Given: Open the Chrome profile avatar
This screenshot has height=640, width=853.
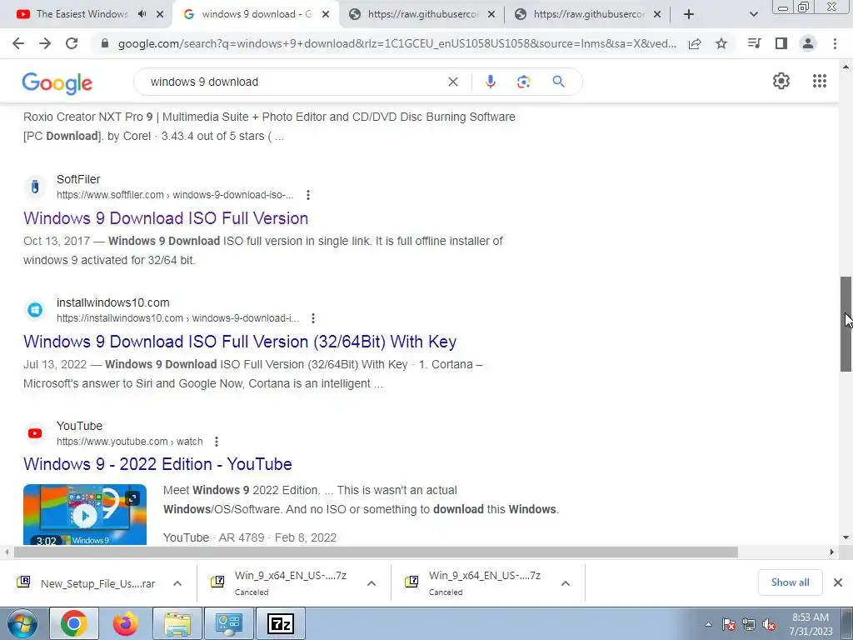Looking at the screenshot, I should (x=808, y=43).
